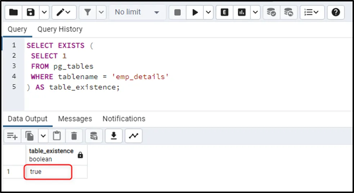Screen dimensions: 354x193
Task: Expand the No limit rows dropdown
Action: pos(137,12)
